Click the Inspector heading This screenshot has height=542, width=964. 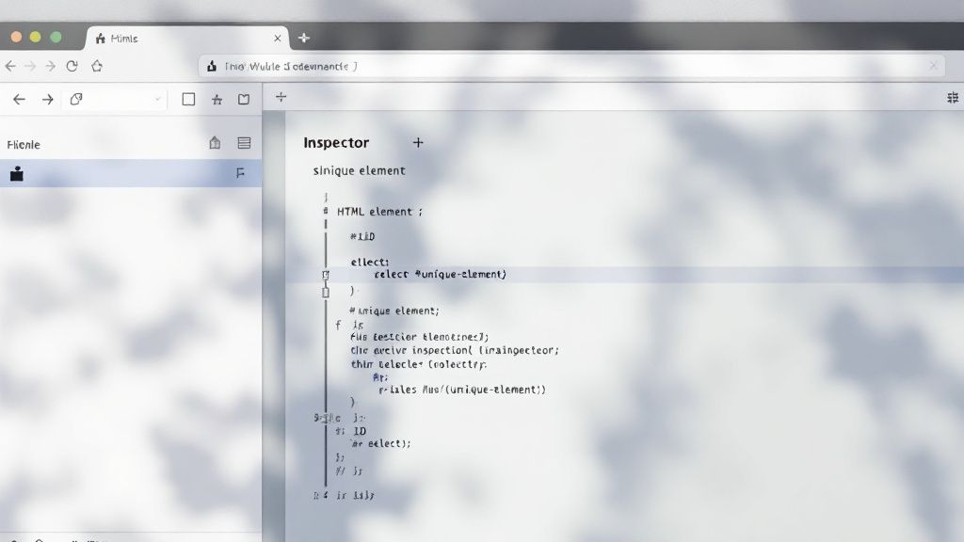[x=336, y=143]
